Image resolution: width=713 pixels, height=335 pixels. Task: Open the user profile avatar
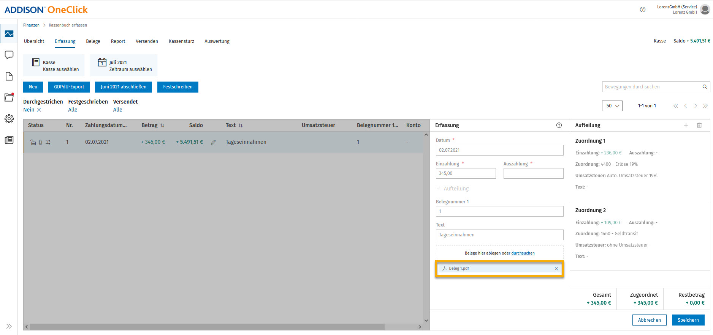click(705, 9)
